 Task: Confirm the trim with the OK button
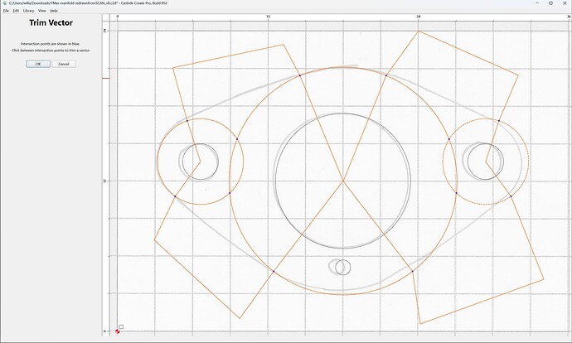(x=38, y=64)
